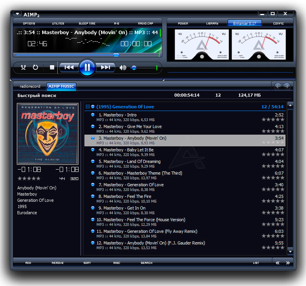Select track 1 Masterboy - Intro
The height and width of the screenshot is (286, 306).
[x=185, y=117]
